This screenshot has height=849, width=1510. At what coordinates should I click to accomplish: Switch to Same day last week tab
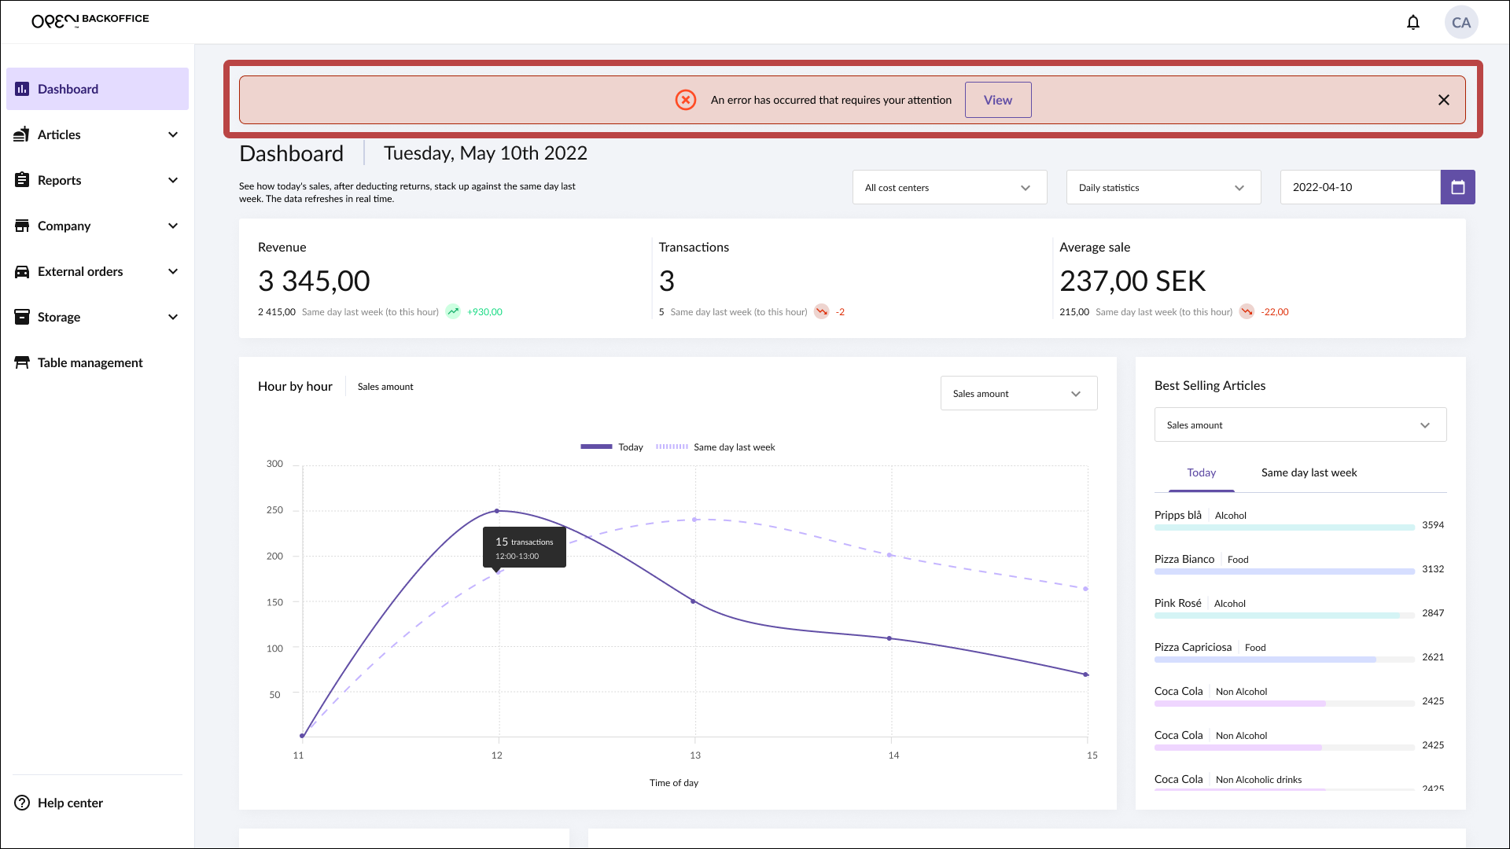pos(1309,472)
